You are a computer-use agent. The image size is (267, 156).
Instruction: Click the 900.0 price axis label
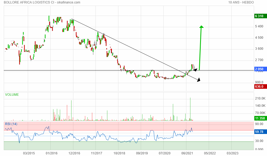259,82
